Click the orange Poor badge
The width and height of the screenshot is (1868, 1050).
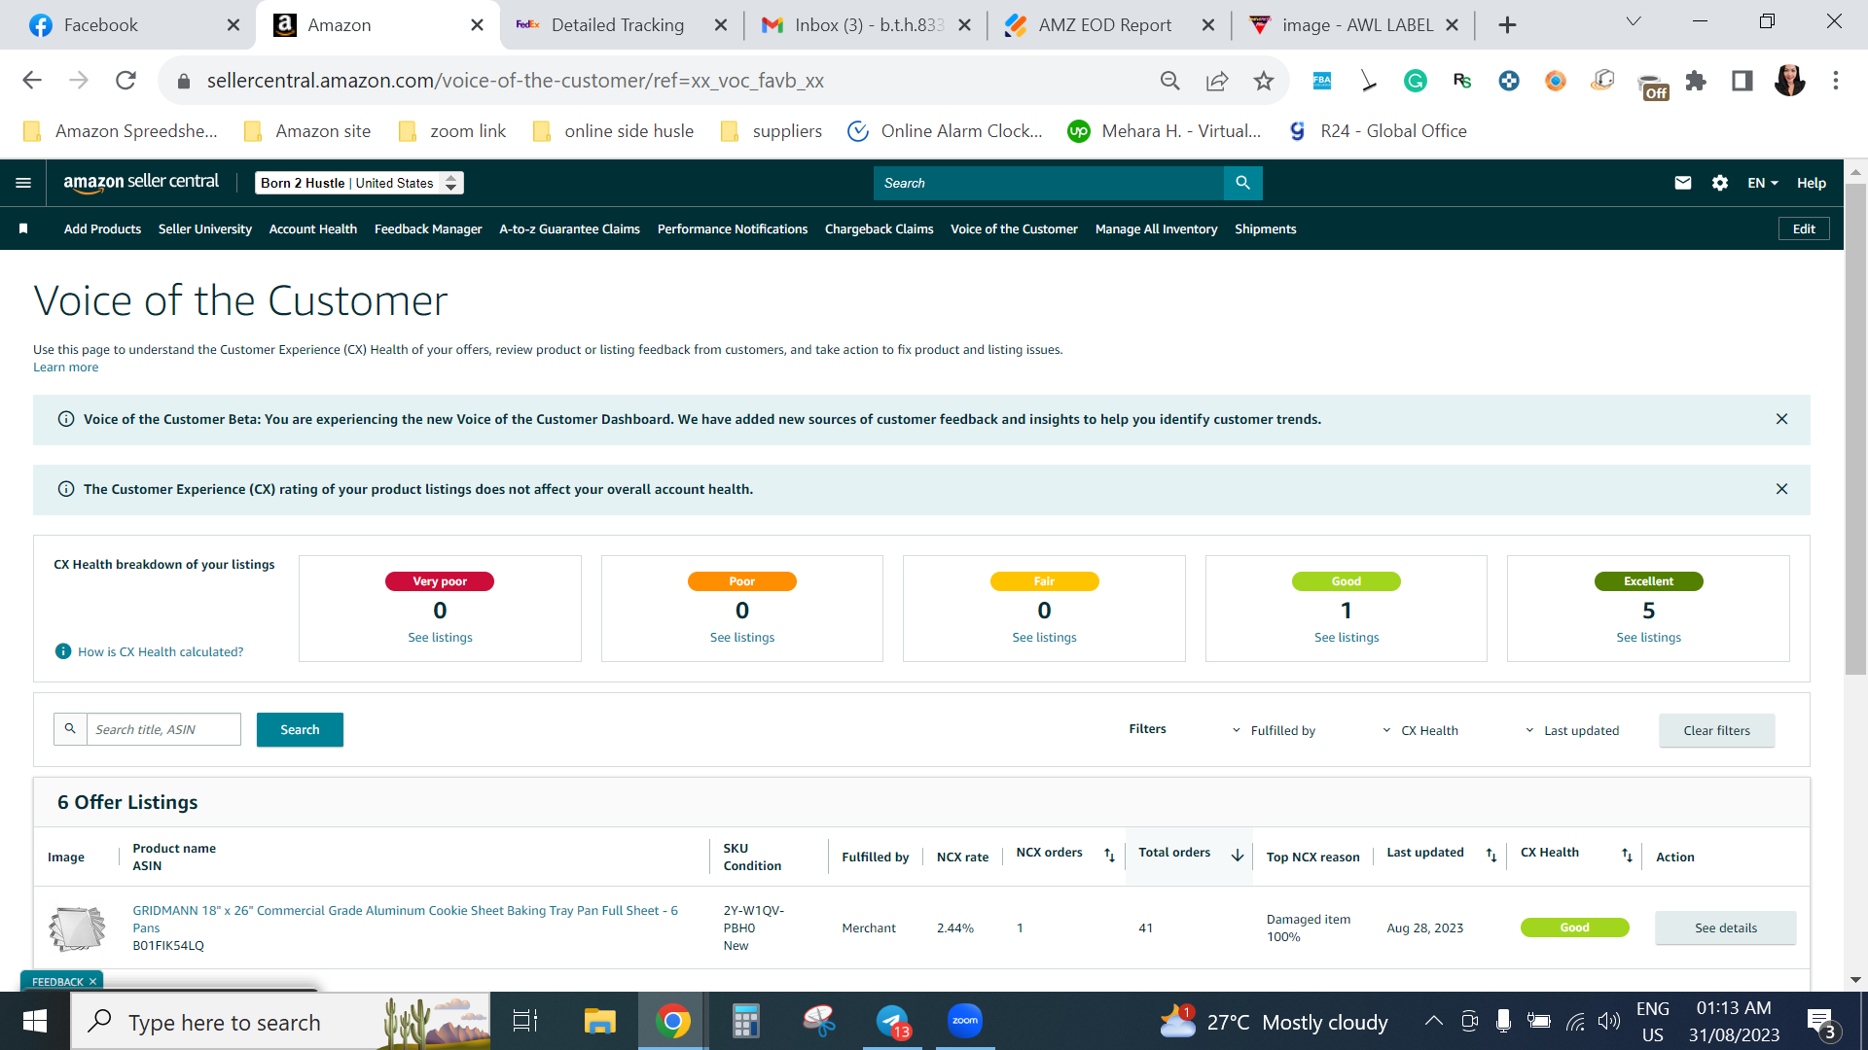(742, 581)
